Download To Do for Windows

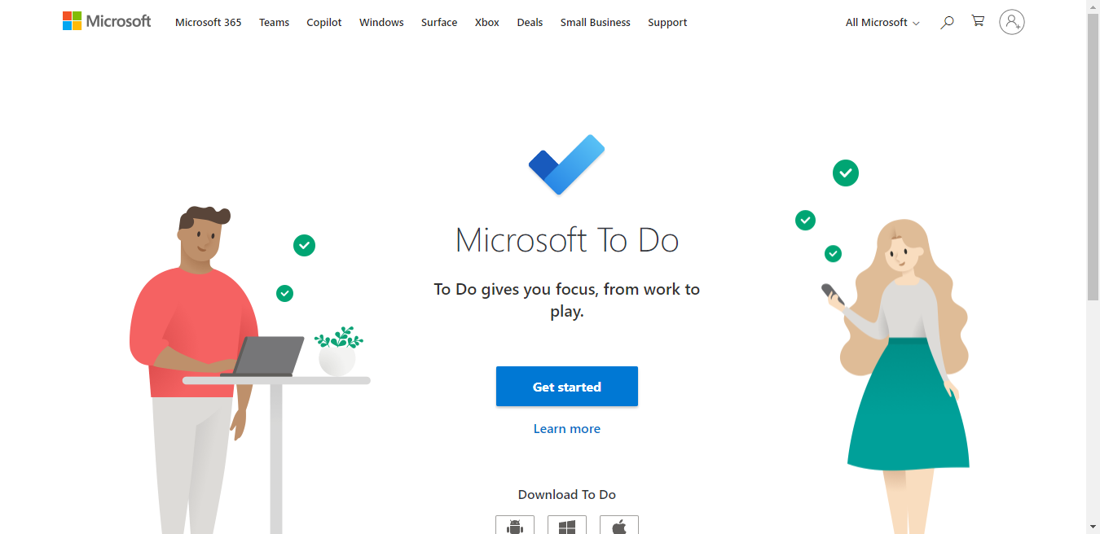tap(566, 526)
